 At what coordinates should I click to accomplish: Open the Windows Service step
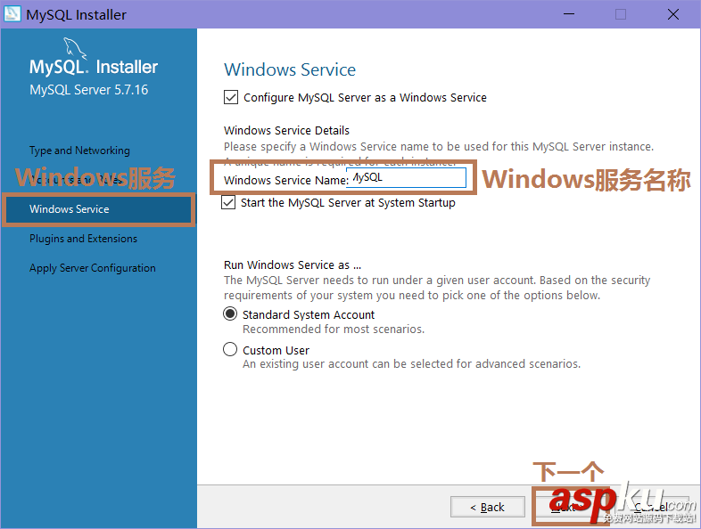(98, 209)
